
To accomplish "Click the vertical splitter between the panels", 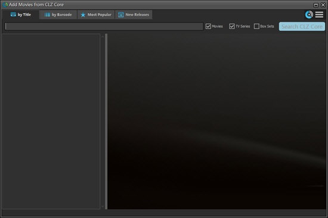I will click(x=106, y=122).
